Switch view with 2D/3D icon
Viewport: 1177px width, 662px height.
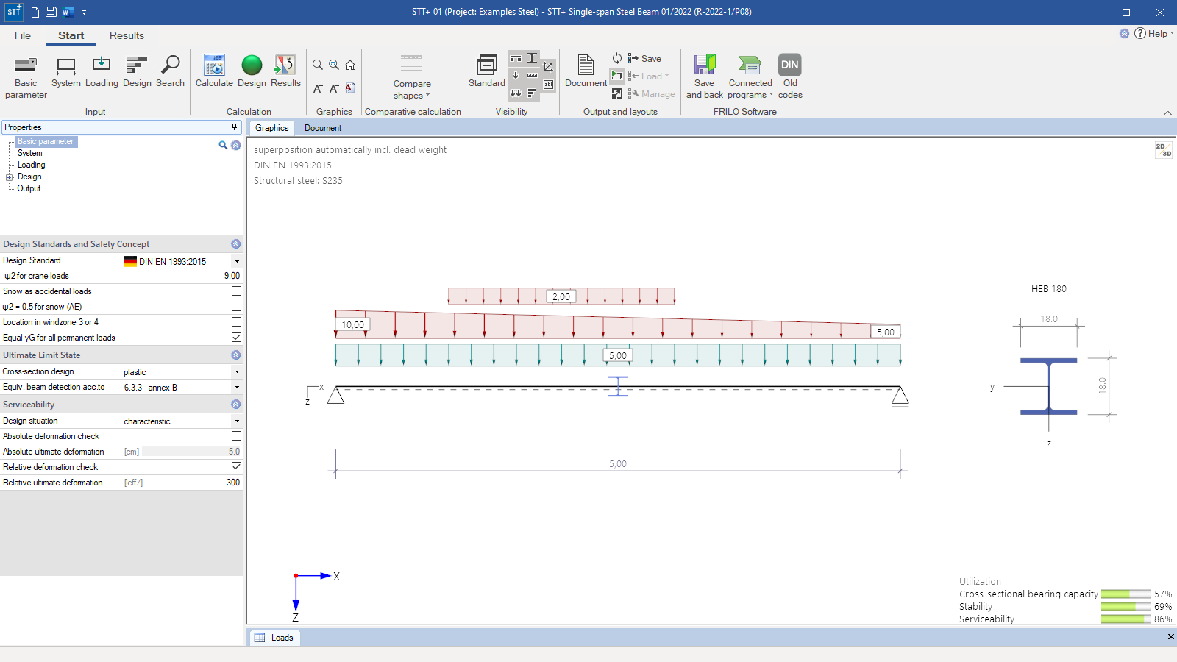coord(1163,150)
